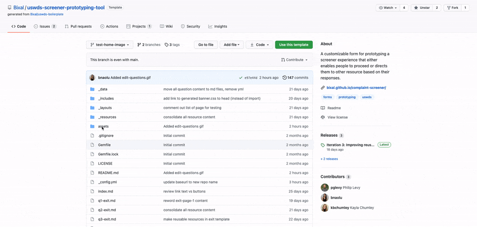Click the .gitignore file icon
477x227 pixels.
point(92,135)
